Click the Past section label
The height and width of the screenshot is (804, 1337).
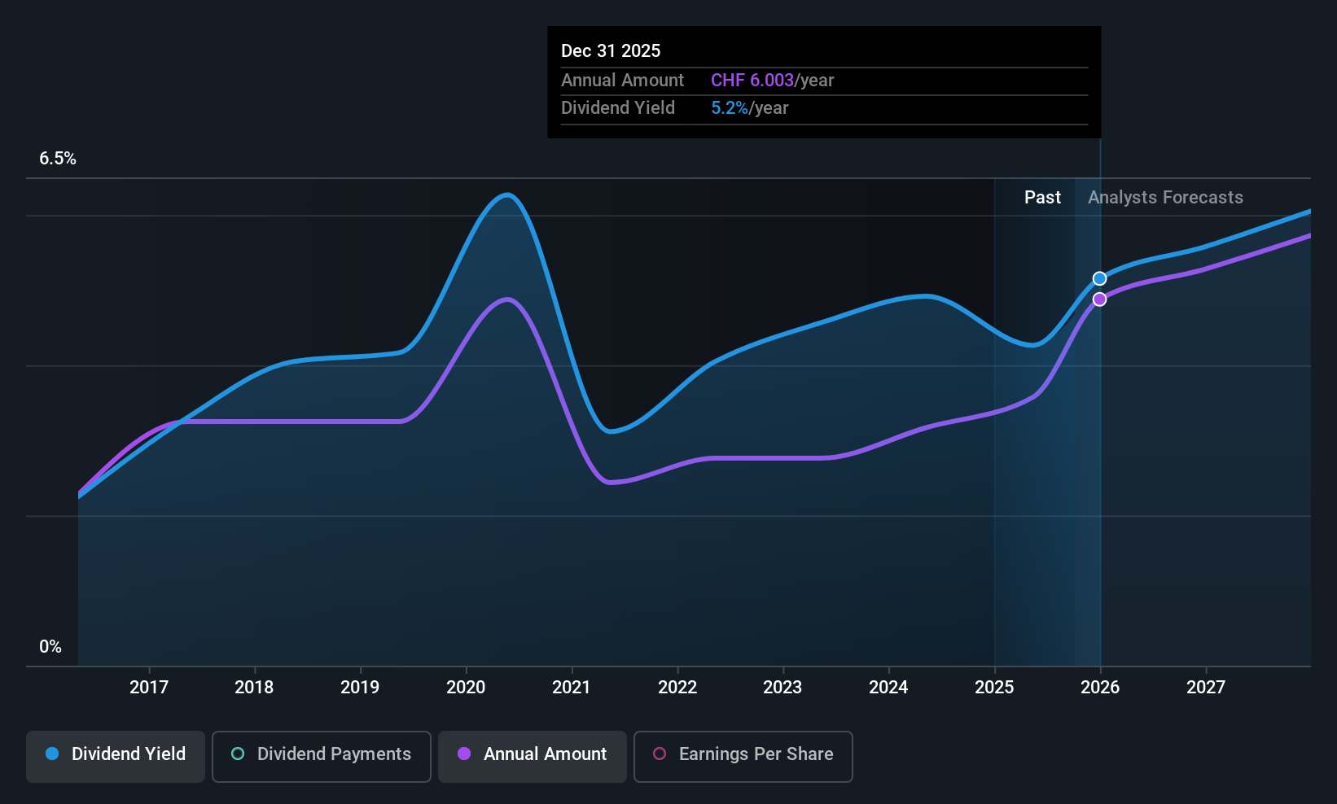click(1042, 198)
